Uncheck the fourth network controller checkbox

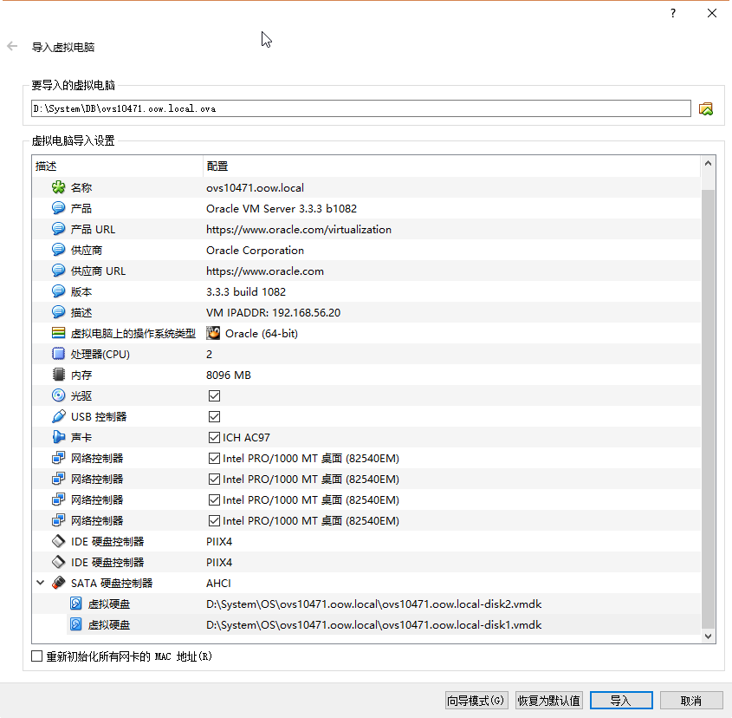(214, 521)
